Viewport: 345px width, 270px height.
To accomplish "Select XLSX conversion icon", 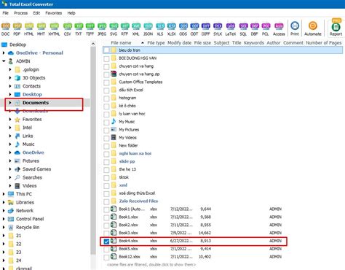I will [172, 29].
